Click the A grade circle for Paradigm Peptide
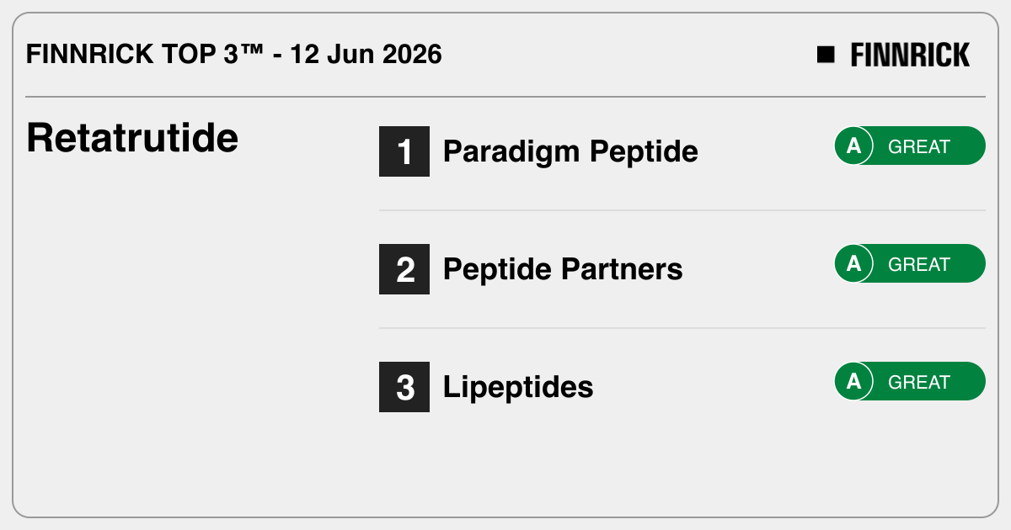 point(853,146)
